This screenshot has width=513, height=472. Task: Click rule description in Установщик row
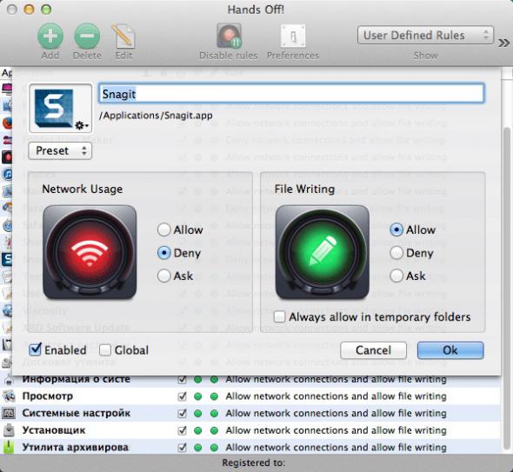pos(336,430)
